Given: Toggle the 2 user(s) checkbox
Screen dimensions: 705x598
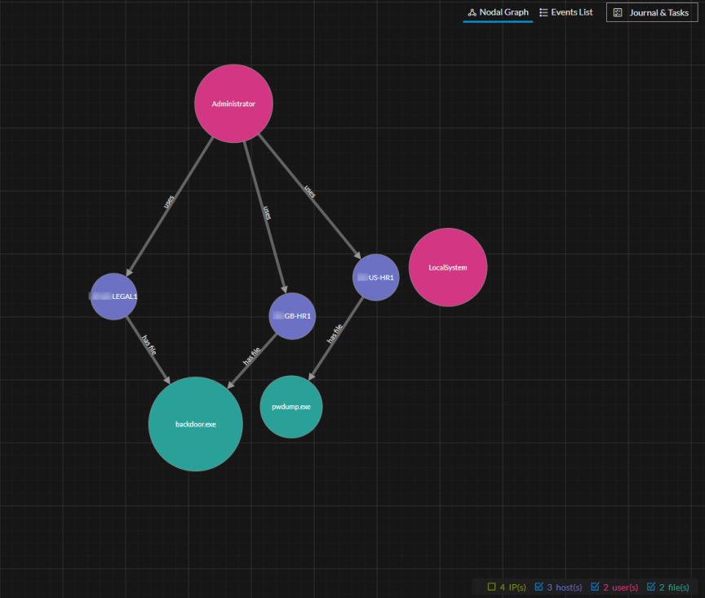Looking at the screenshot, I should pos(595,587).
